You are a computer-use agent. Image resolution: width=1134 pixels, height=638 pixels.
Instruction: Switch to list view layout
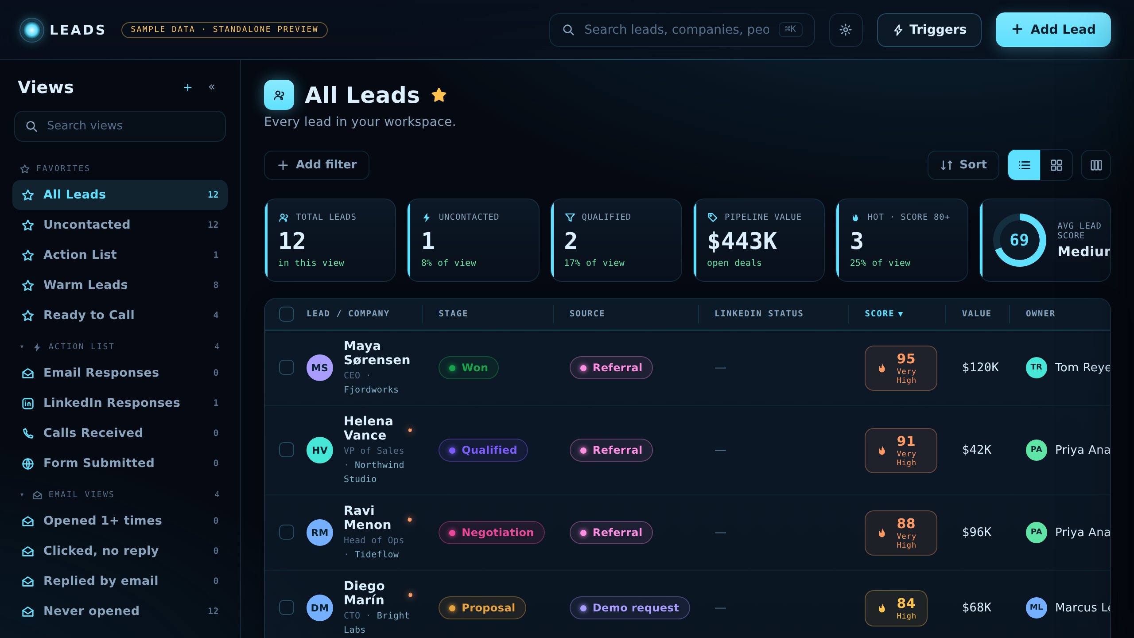coord(1024,165)
